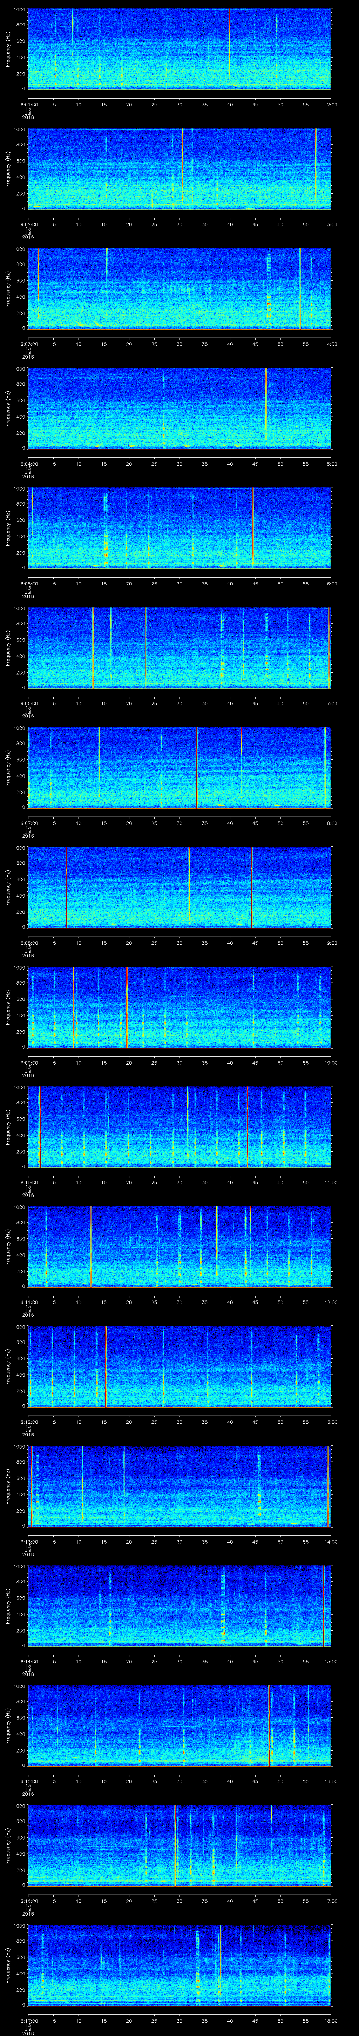Screen dimensions: 359x2036
Task: Open the spectrogram panel above the 6:13:00 label
Action: click(180, 1486)
